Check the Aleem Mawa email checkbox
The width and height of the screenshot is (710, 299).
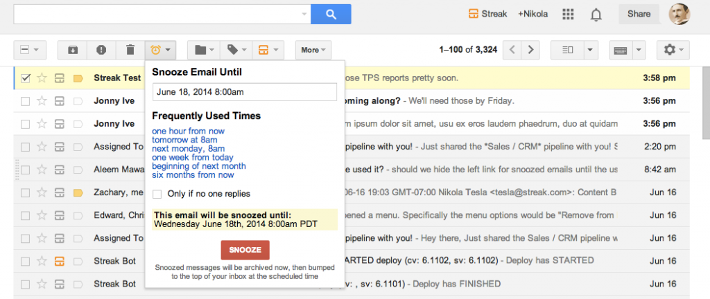(x=26, y=170)
